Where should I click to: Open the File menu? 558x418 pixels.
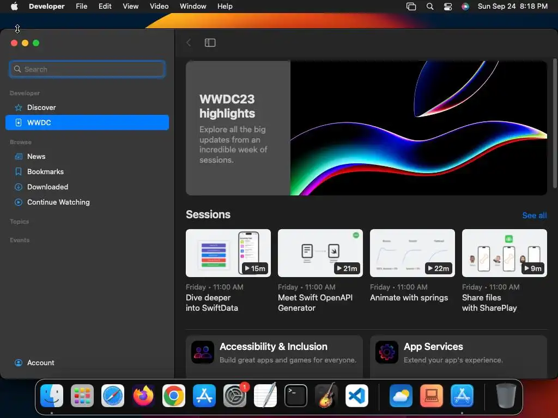coord(82,6)
